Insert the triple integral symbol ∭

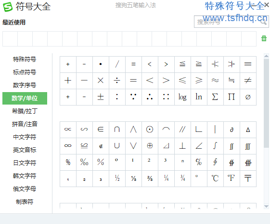click(x=248, y=146)
